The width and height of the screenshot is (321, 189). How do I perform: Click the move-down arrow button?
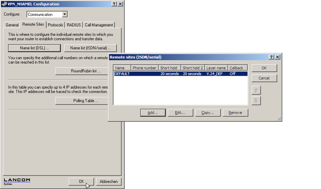pos(256,101)
